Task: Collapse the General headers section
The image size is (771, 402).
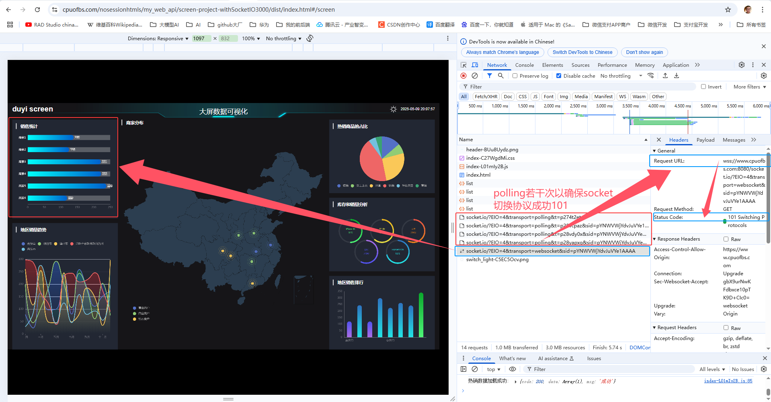Action: (654, 151)
